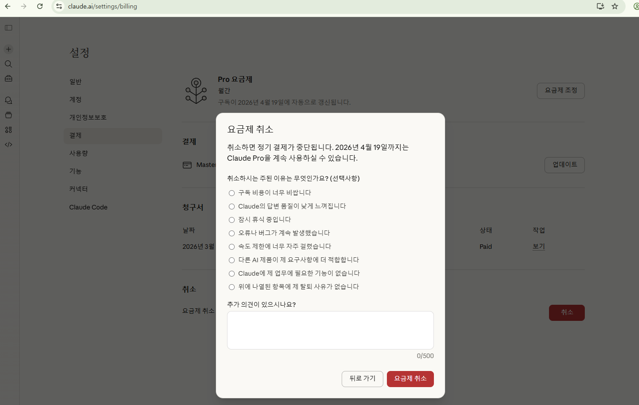Click the additional comments text area
This screenshot has height=405, width=639.
point(330,330)
